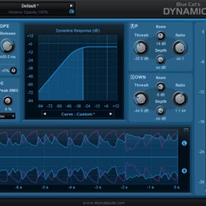Click the Peak-RMS knob

click(8, 101)
